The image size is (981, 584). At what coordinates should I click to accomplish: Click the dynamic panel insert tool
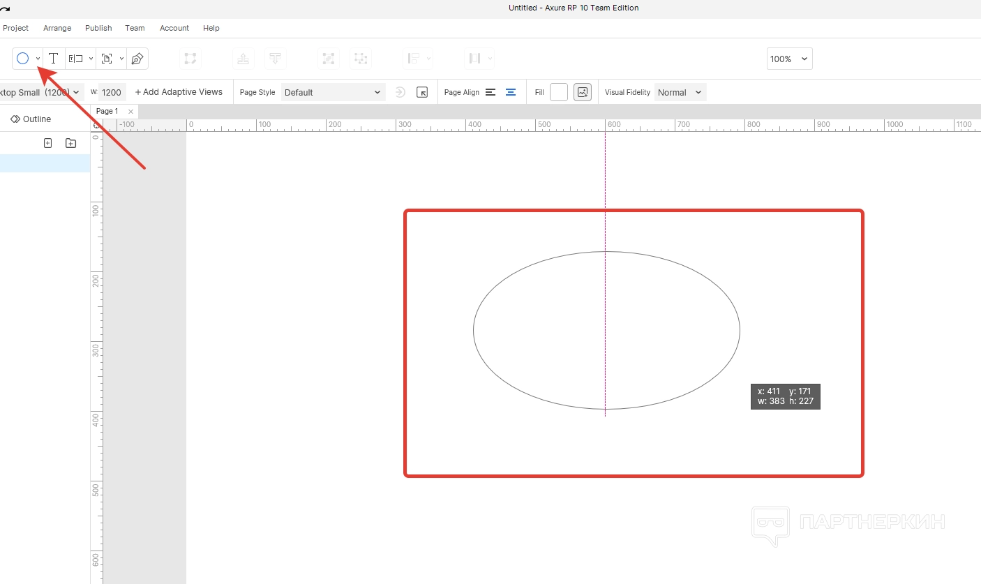pyautogui.click(x=107, y=59)
